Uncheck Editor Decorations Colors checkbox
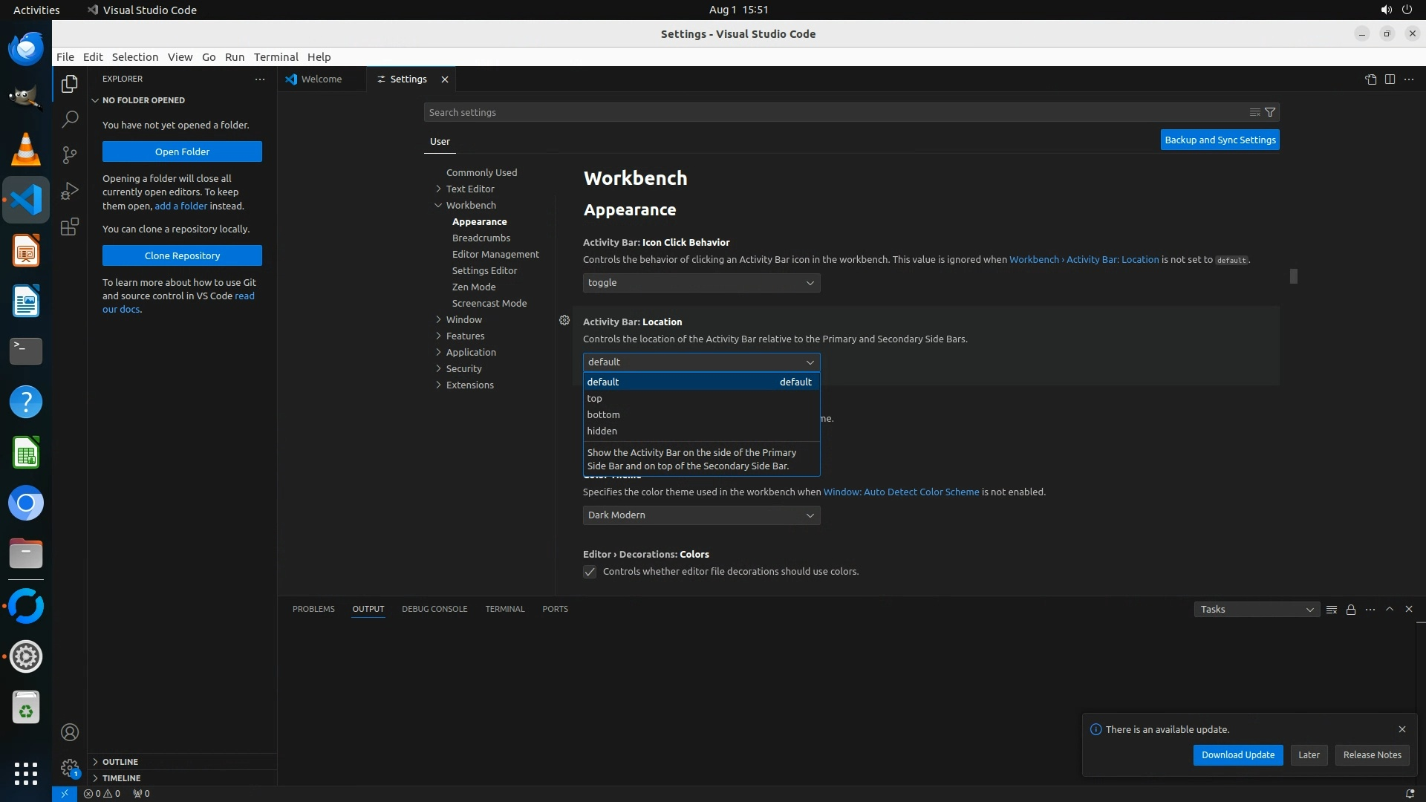 [590, 572]
